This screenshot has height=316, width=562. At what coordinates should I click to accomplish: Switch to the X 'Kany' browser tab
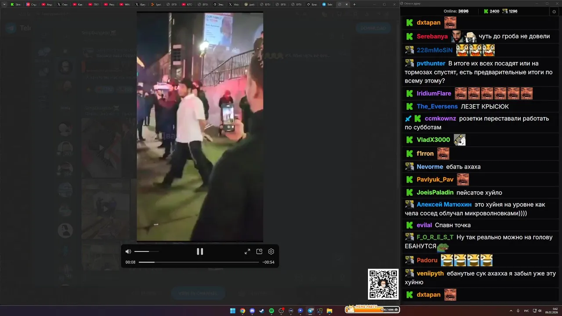click(x=141, y=4)
